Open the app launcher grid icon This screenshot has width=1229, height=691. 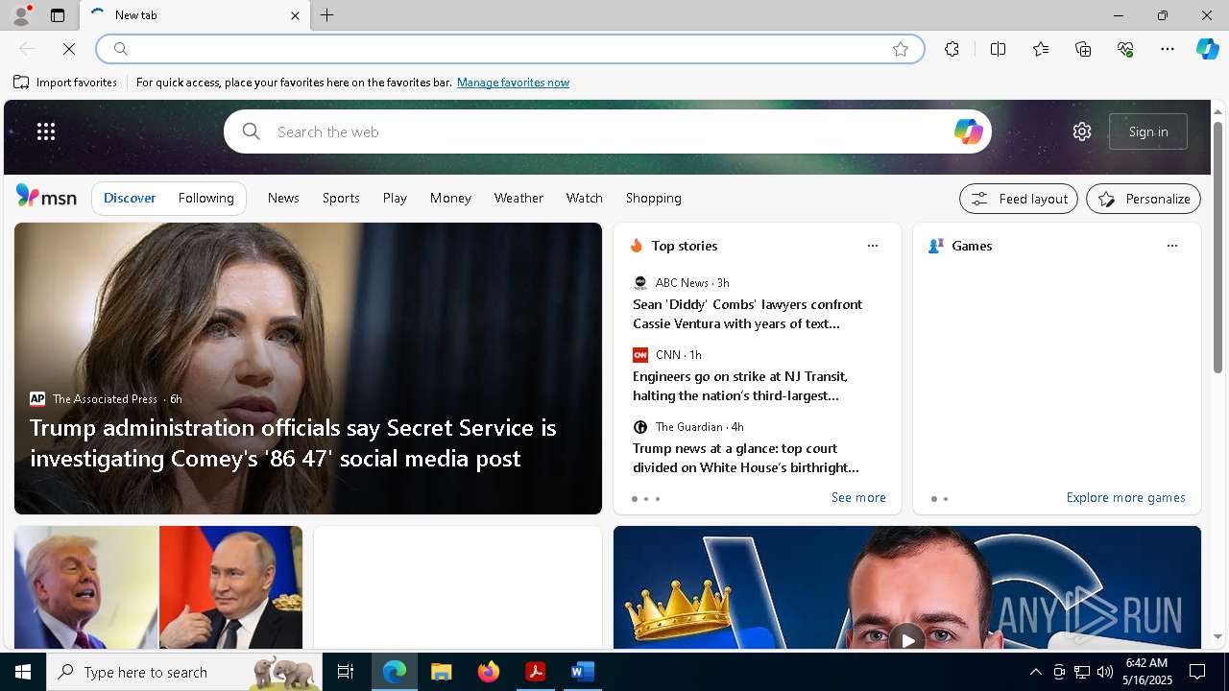[x=46, y=131]
